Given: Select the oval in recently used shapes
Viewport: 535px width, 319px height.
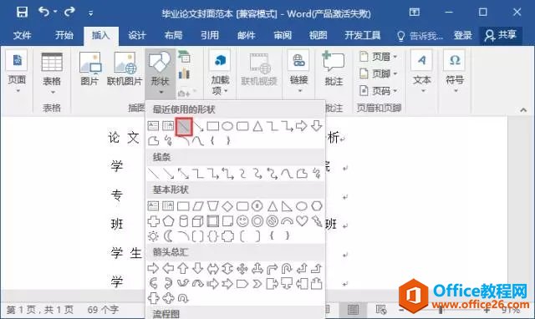Looking at the screenshot, I should [227, 126].
